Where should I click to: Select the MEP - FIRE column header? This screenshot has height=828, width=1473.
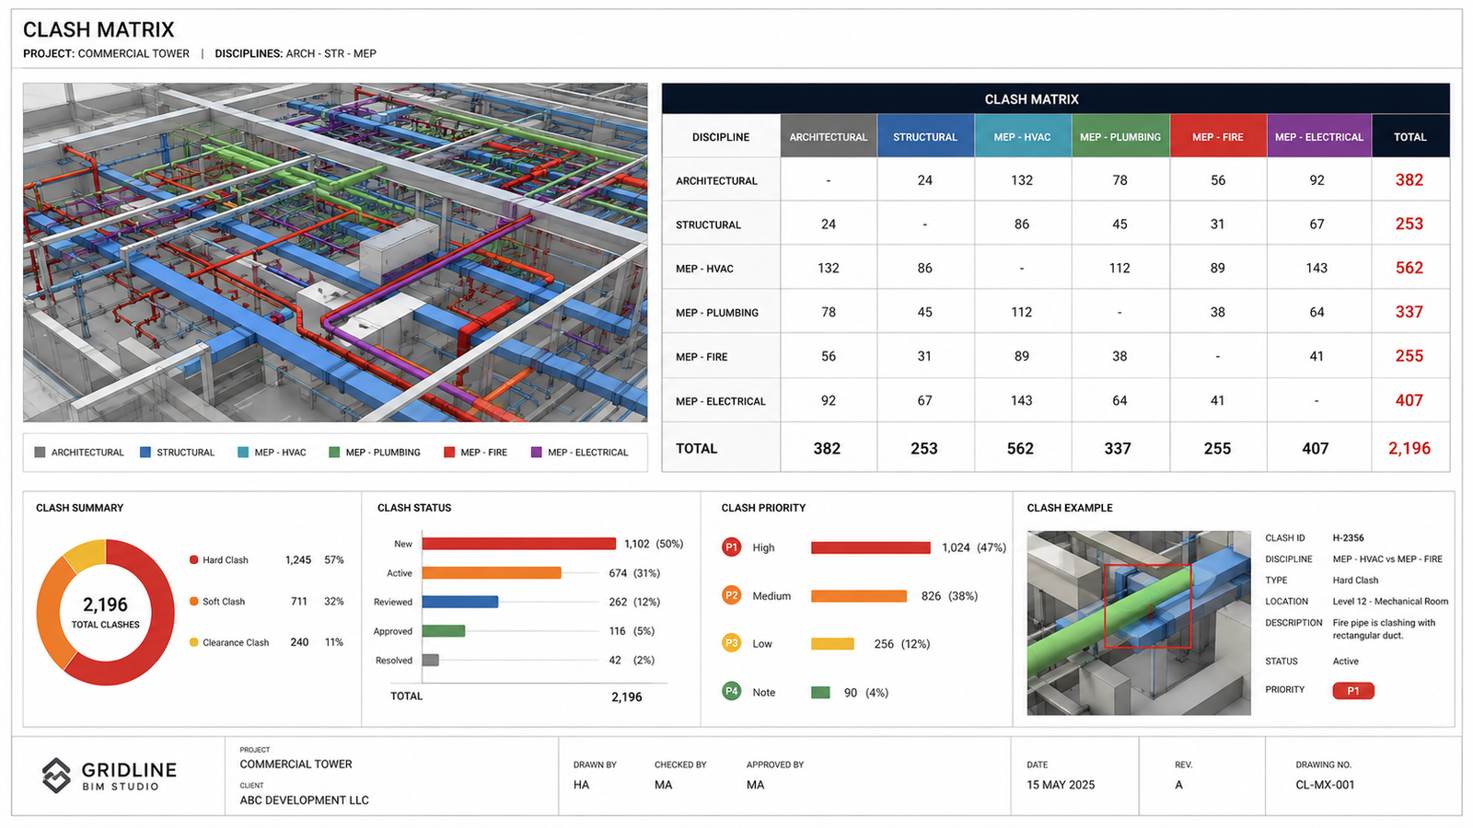point(1218,136)
